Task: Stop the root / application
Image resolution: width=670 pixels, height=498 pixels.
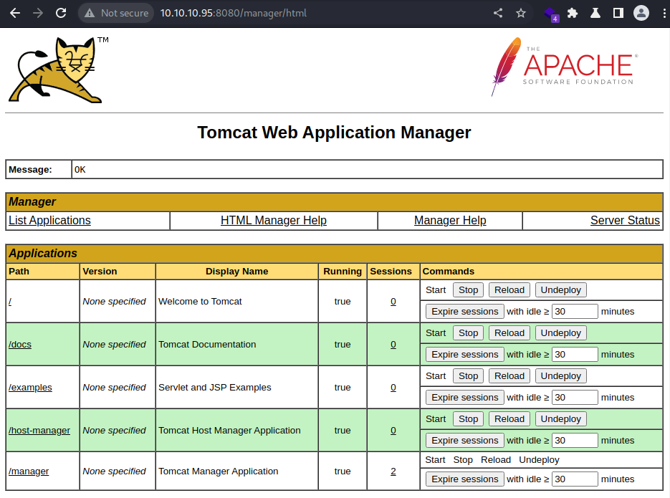Action: coord(469,290)
